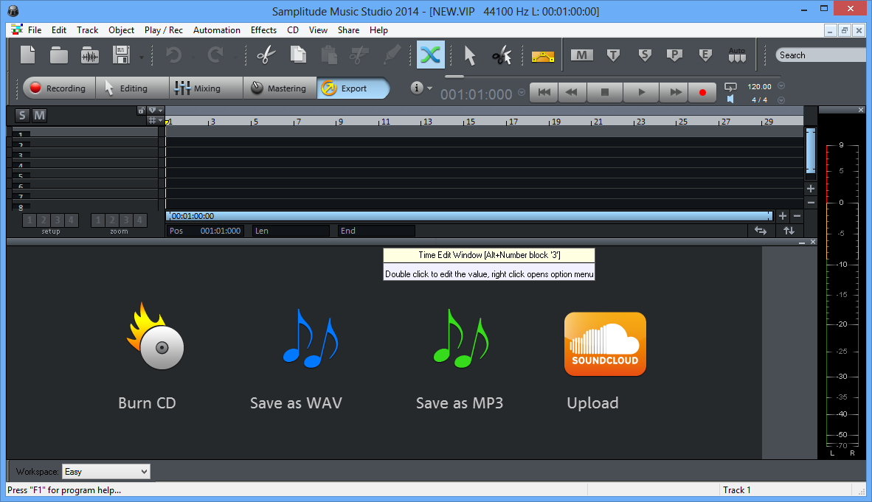This screenshot has width=872, height=502.
Task: Open the mixer via the M toolbar icon
Action: pyautogui.click(x=582, y=55)
